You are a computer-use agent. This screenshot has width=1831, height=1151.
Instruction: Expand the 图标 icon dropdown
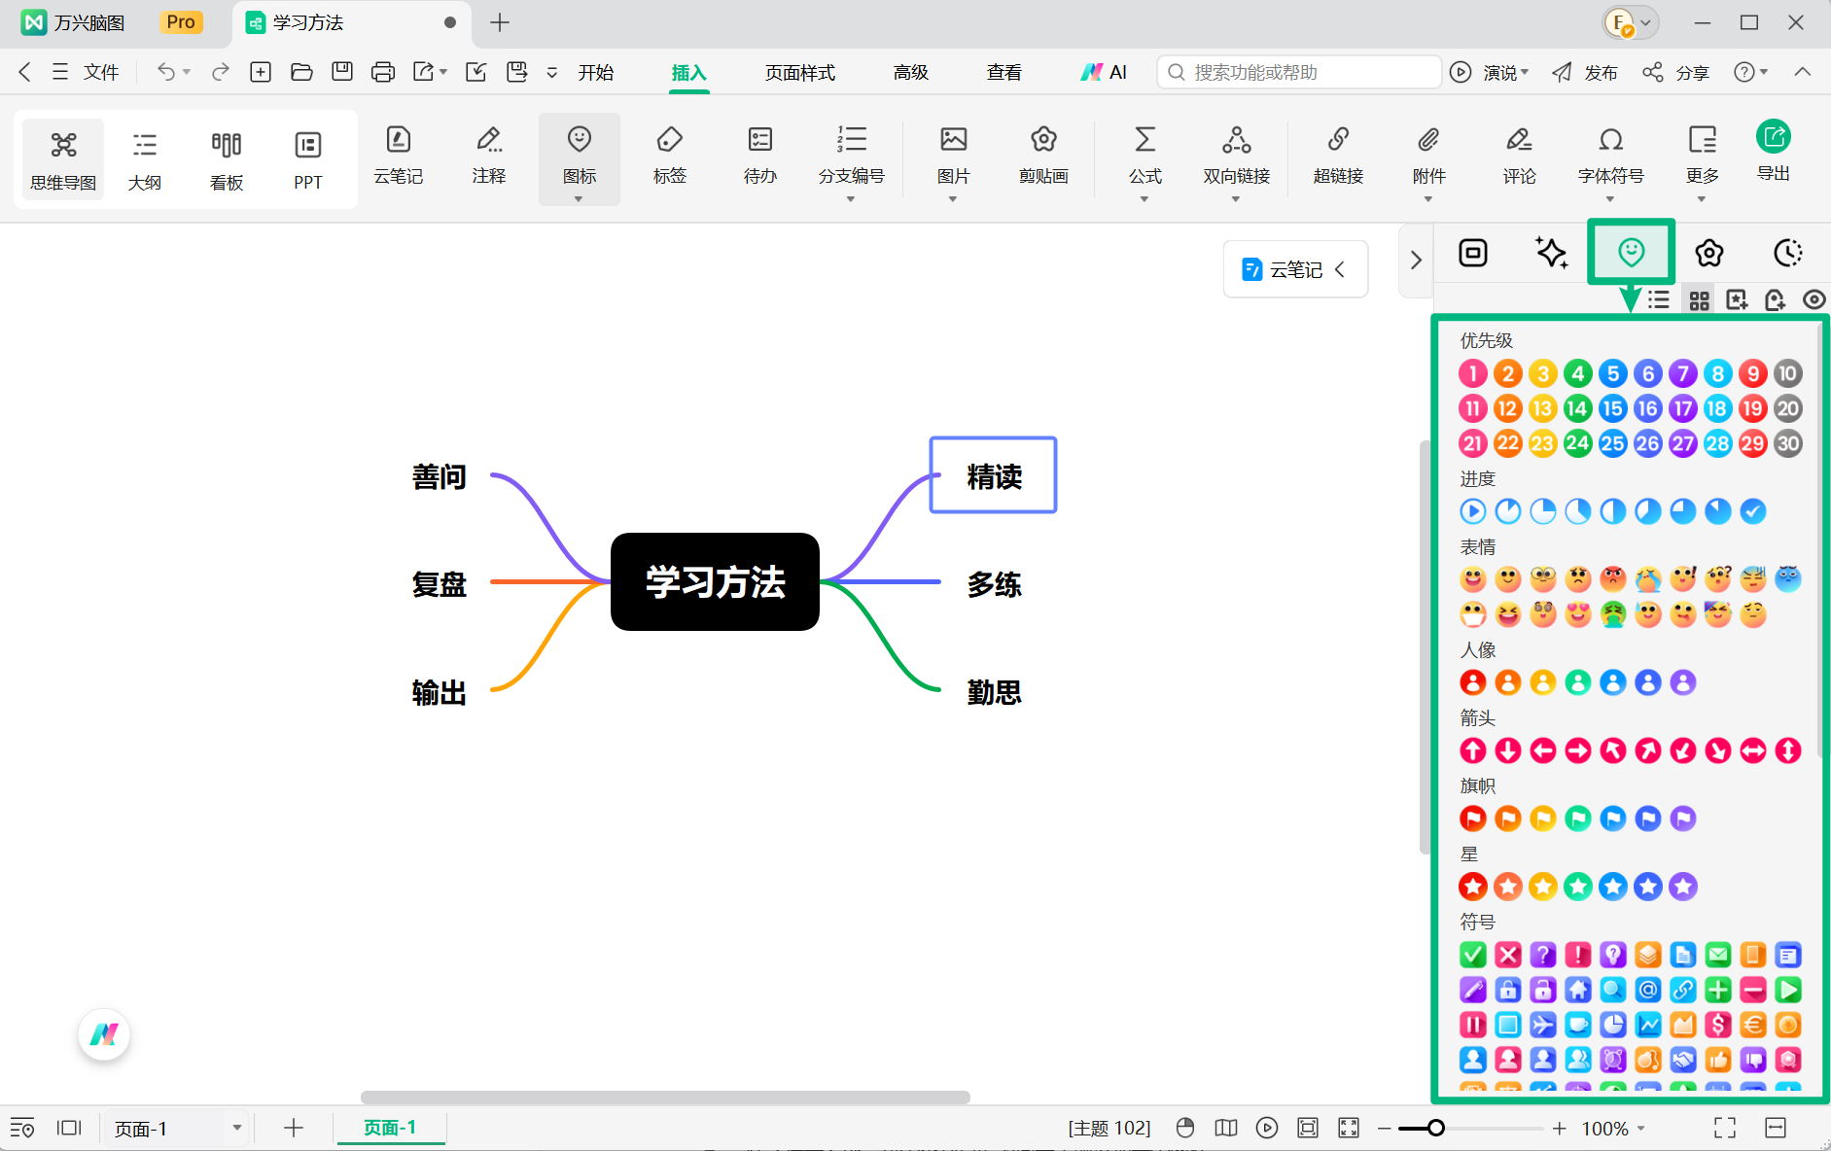[579, 199]
